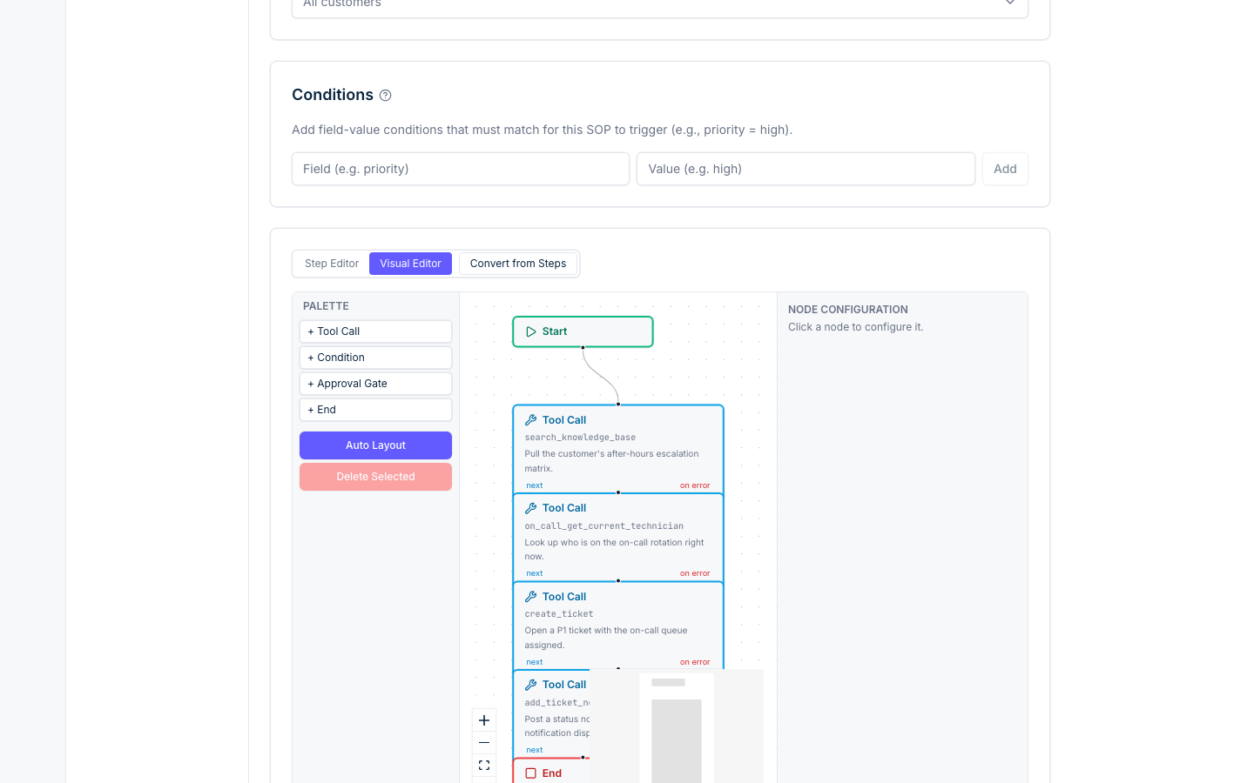The width and height of the screenshot is (1254, 783).
Task: Click the 'Open a P1 ticket' description text
Action: pyautogui.click(x=606, y=638)
